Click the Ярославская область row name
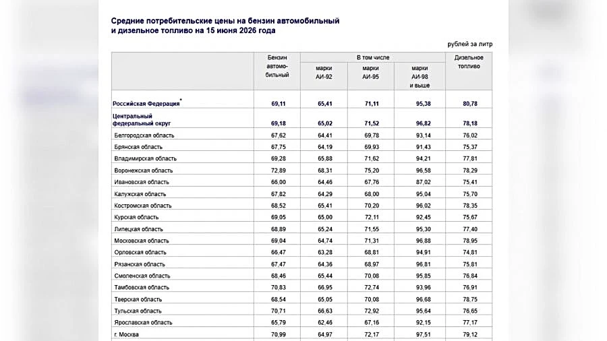The height and width of the screenshot is (341, 607). click(x=143, y=322)
